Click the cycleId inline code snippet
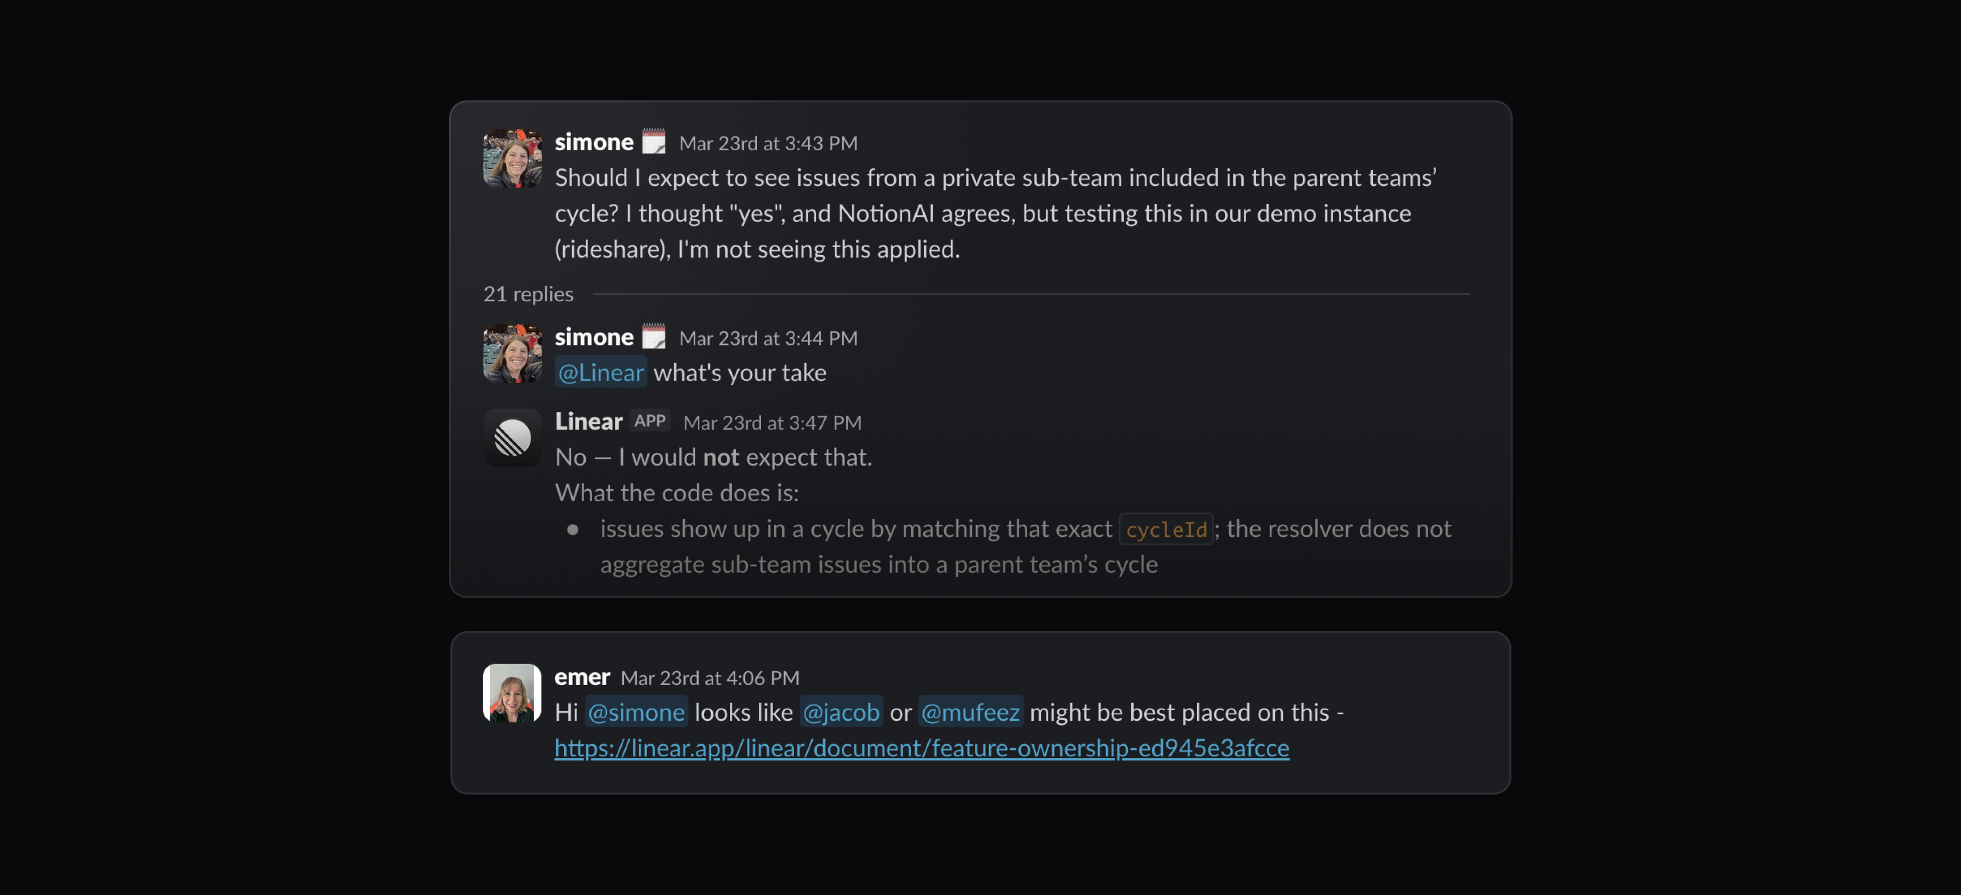 click(1166, 529)
